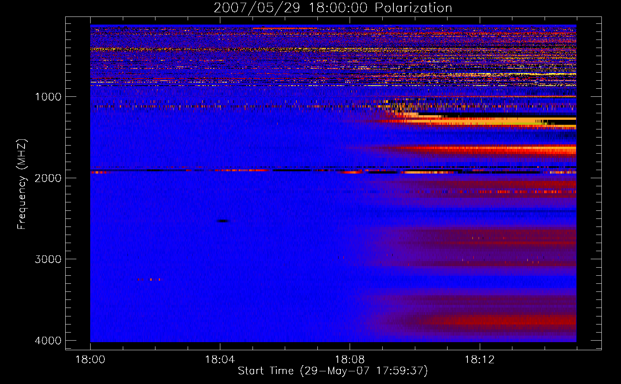Click the 18:12 time tick label
The image size is (621, 384).
tap(479, 360)
